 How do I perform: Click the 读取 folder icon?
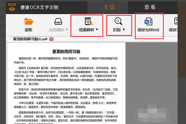click(29, 21)
